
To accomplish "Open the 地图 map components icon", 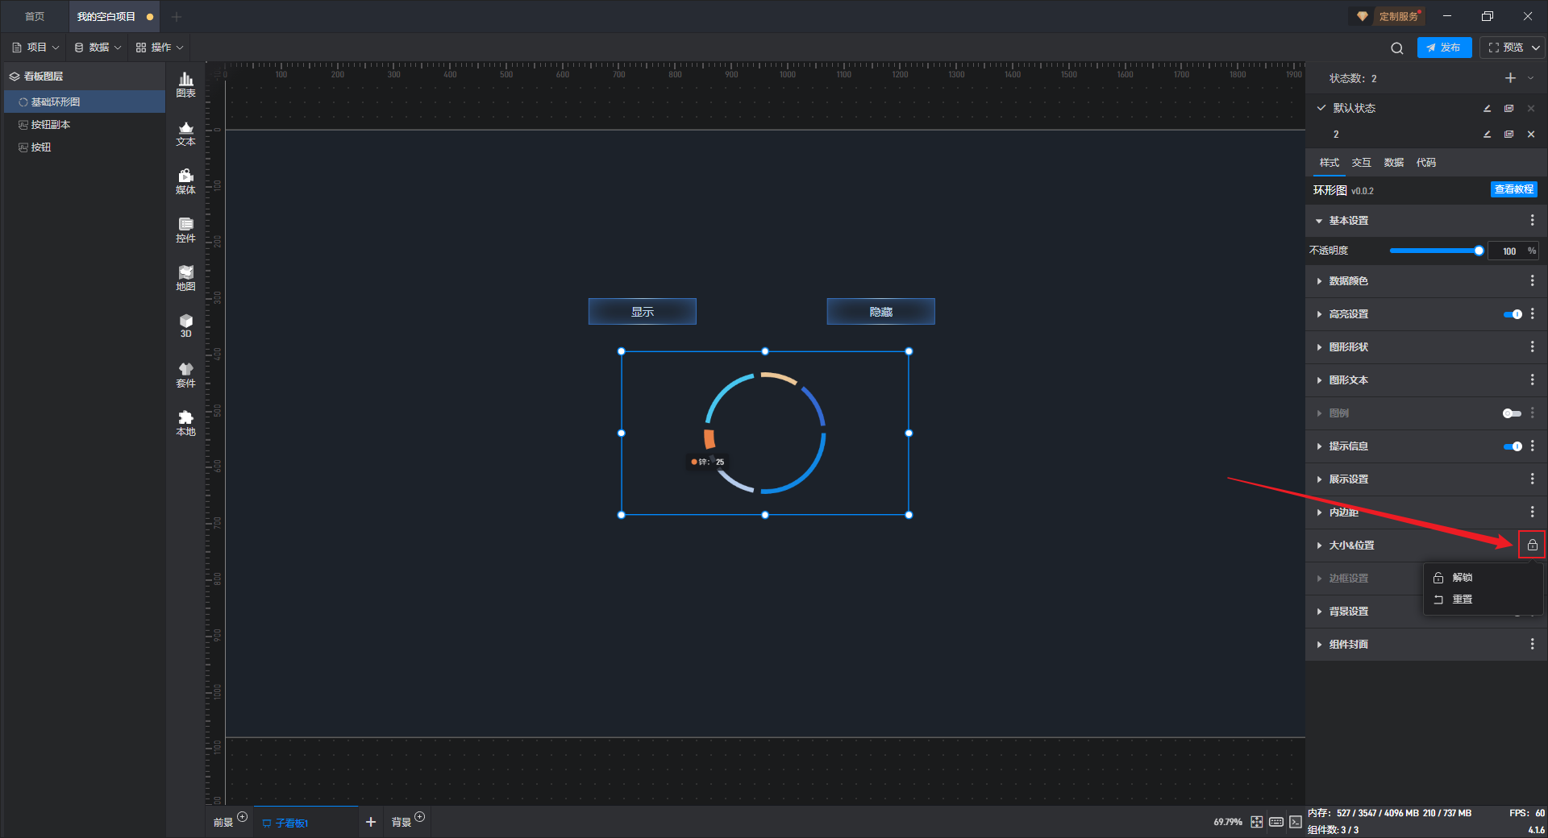I will pyautogui.click(x=185, y=278).
